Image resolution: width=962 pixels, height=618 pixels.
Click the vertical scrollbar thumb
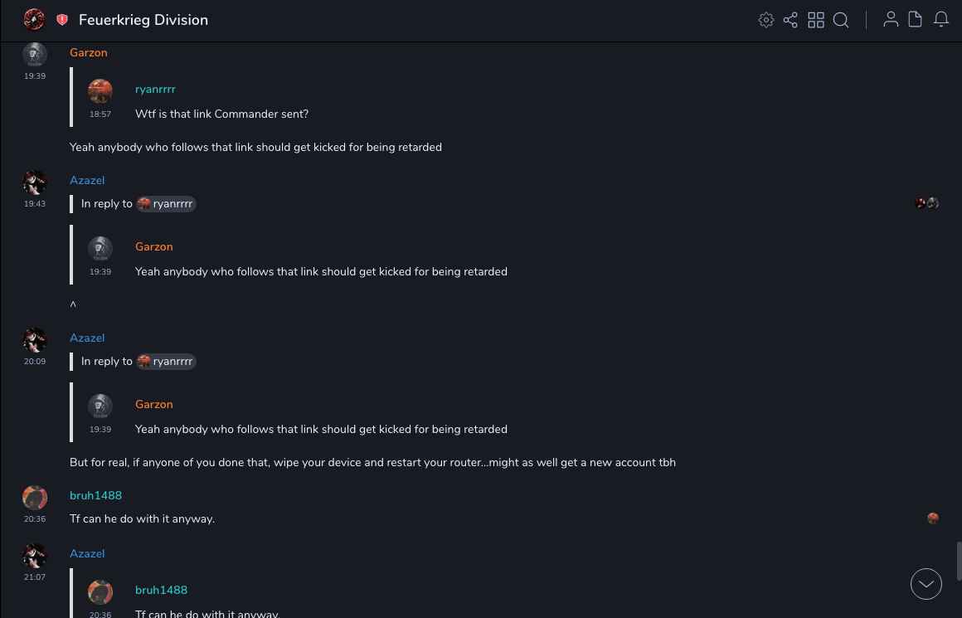tap(959, 561)
